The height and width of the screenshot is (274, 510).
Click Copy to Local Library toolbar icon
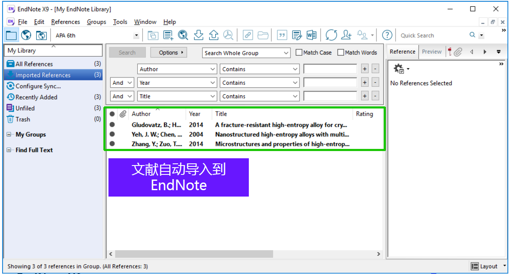click(153, 35)
